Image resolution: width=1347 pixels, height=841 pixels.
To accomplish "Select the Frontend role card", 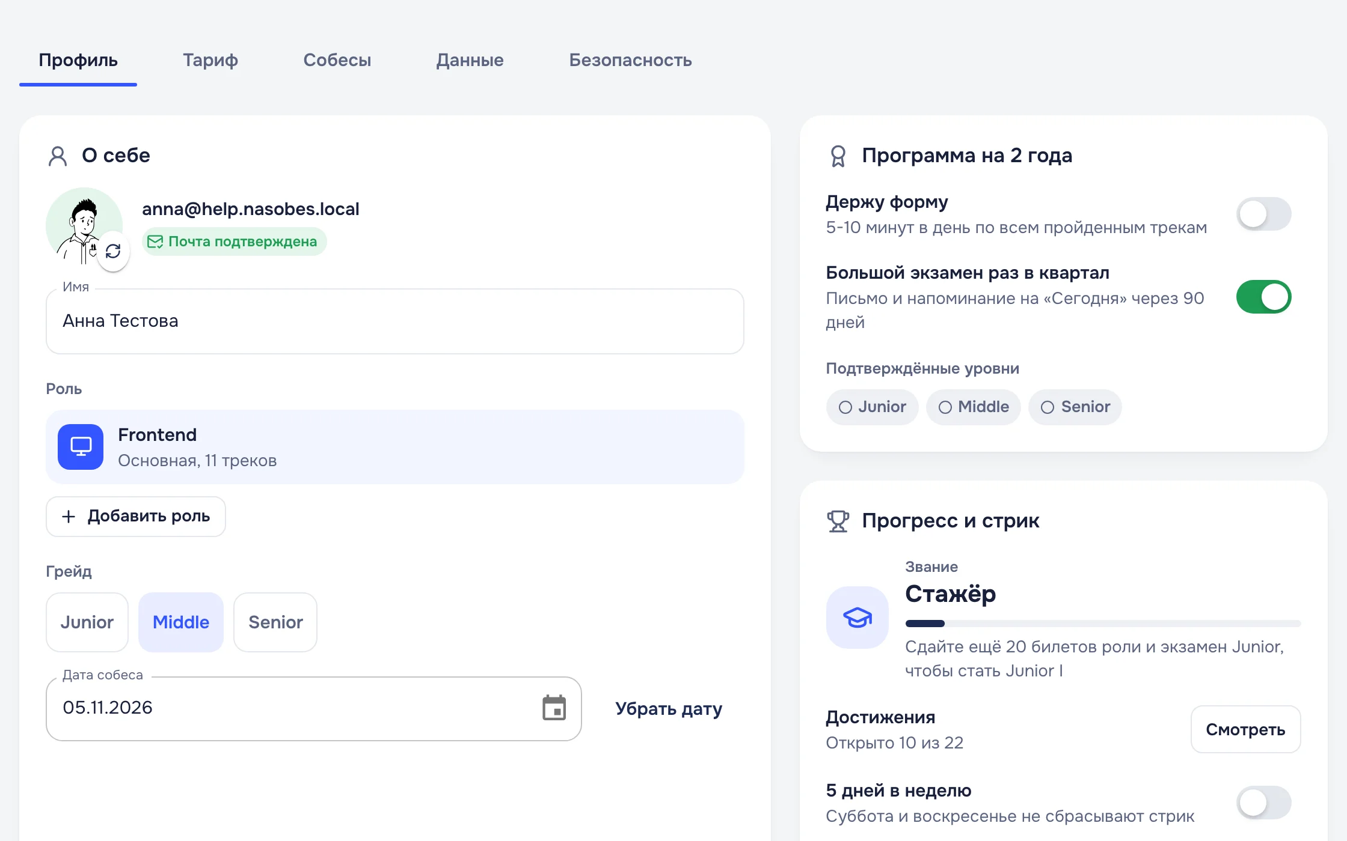I will (x=395, y=447).
